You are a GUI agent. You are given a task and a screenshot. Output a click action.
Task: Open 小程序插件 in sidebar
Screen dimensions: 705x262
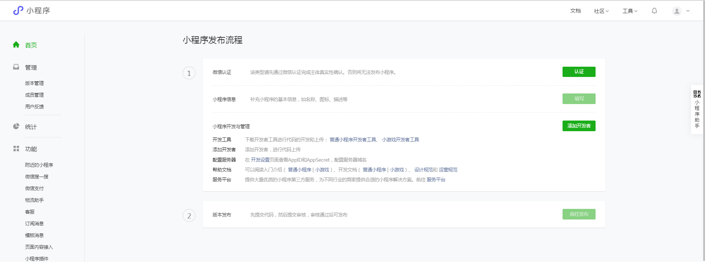(x=37, y=259)
